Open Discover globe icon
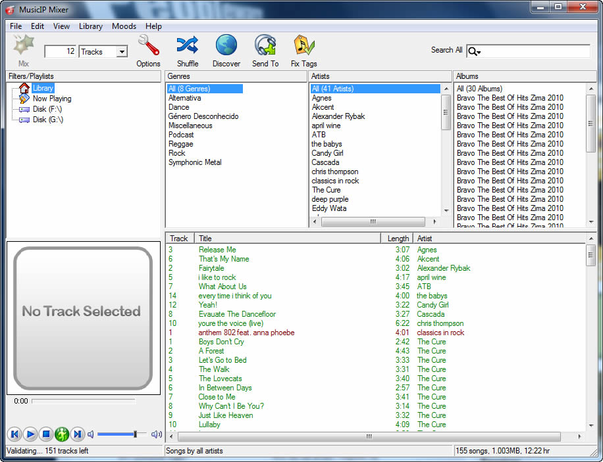 226,46
